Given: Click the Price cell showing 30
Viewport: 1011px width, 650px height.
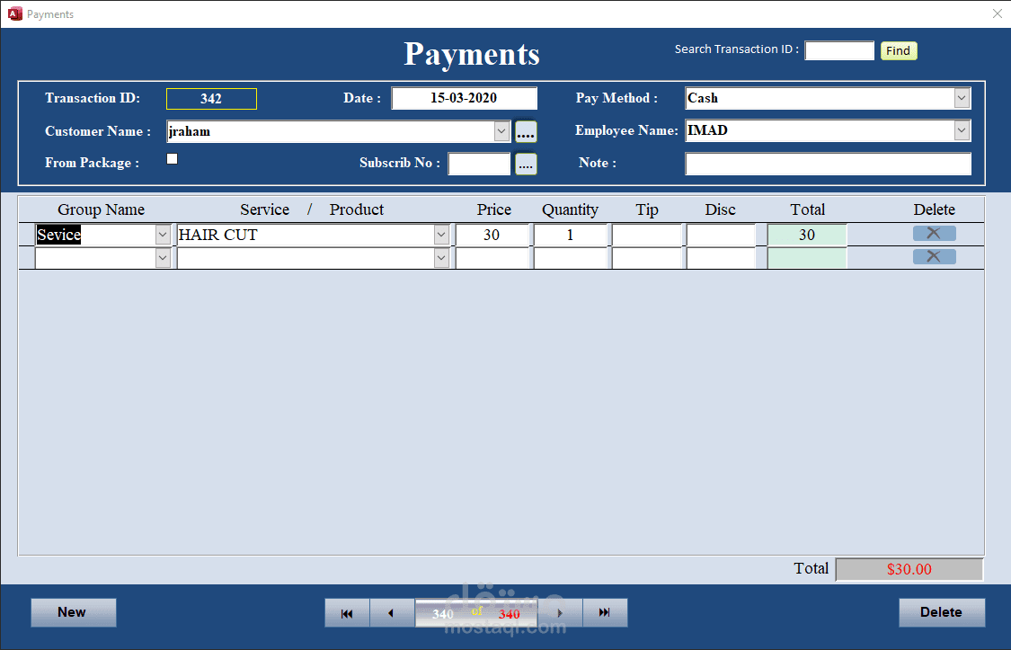Looking at the screenshot, I should (x=492, y=235).
